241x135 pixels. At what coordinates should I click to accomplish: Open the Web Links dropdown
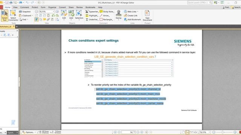131,12
